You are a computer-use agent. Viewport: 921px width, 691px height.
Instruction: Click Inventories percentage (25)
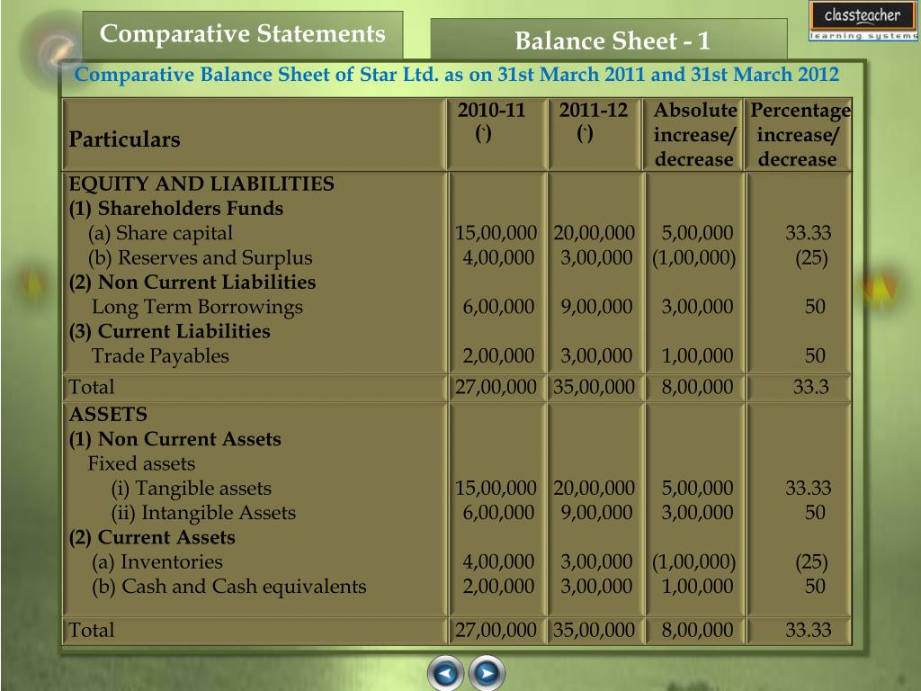tap(812, 562)
